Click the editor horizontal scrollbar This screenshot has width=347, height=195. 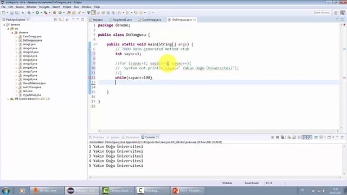tap(218, 131)
